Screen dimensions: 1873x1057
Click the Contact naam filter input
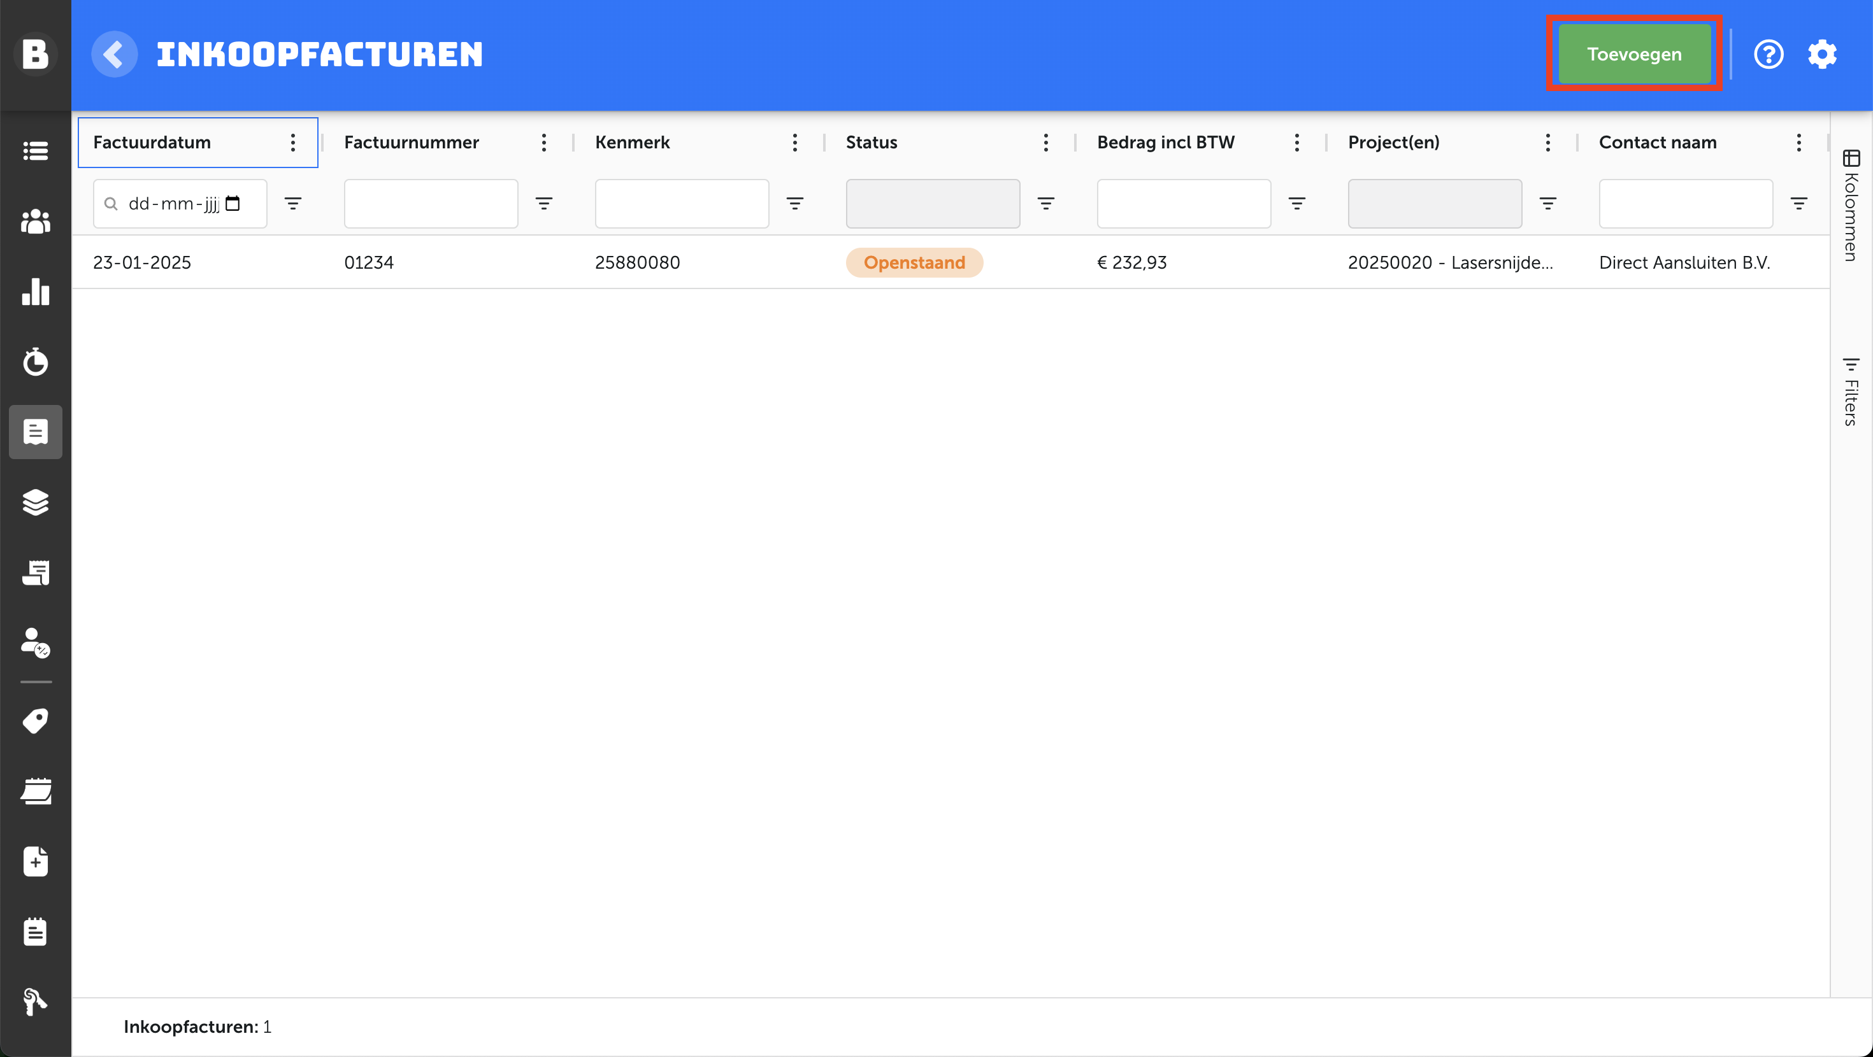(x=1684, y=204)
